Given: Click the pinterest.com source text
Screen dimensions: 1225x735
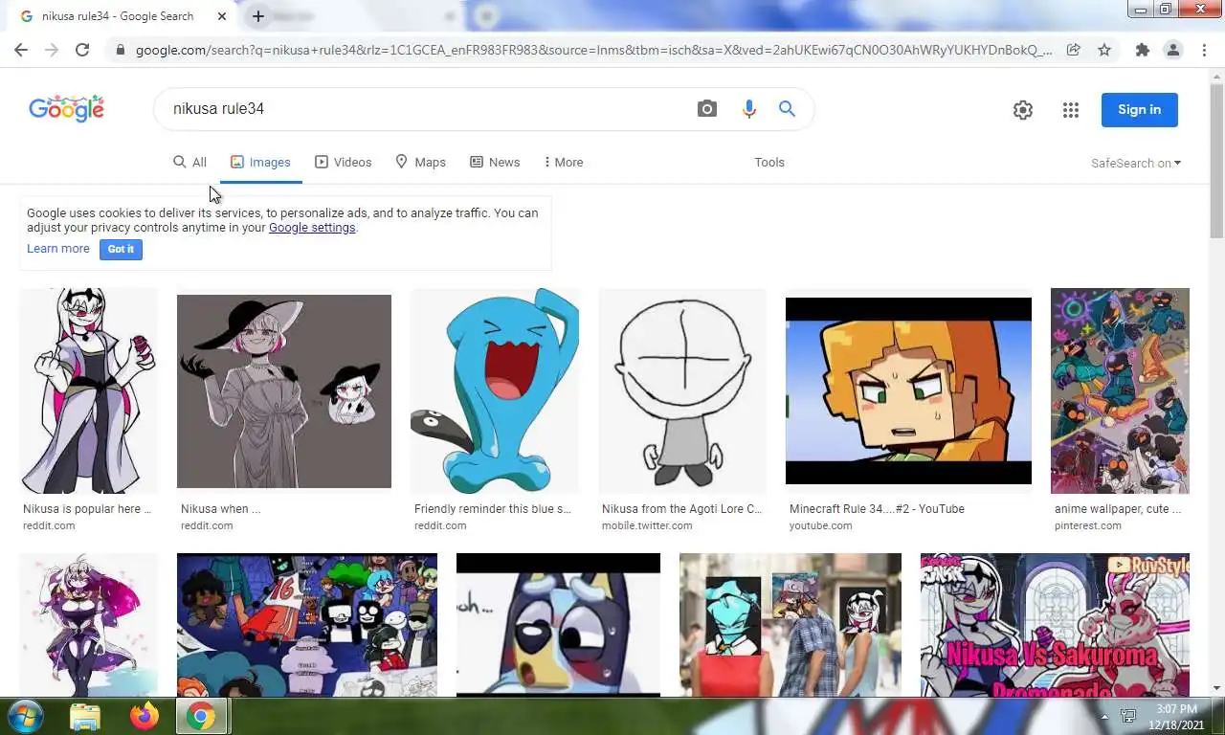Looking at the screenshot, I should tap(1088, 525).
